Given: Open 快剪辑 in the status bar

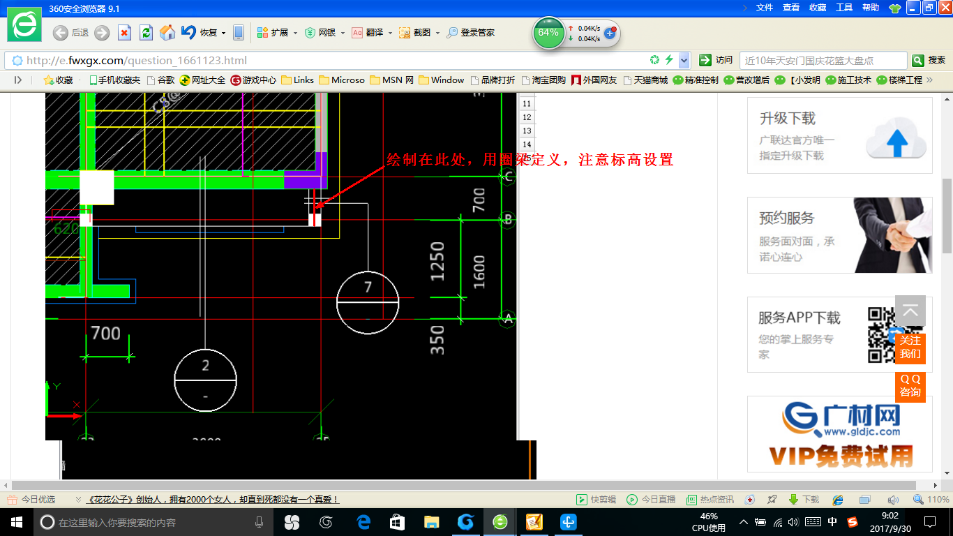Looking at the screenshot, I should [x=596, y=500].
